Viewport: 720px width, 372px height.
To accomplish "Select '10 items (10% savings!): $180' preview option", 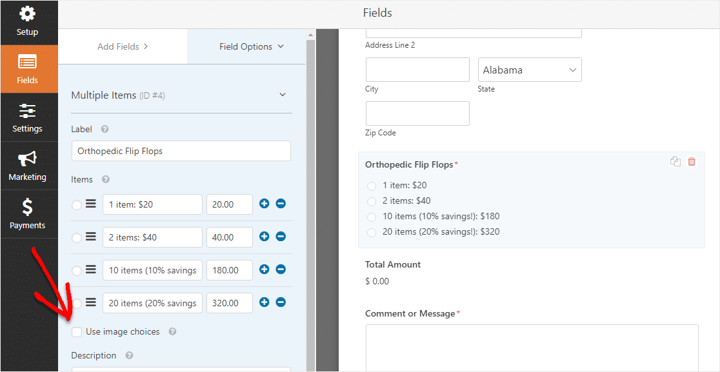I will pos(372,217).
